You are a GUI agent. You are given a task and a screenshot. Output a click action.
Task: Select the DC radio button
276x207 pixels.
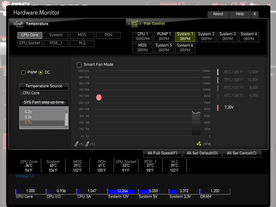[41, 72]
